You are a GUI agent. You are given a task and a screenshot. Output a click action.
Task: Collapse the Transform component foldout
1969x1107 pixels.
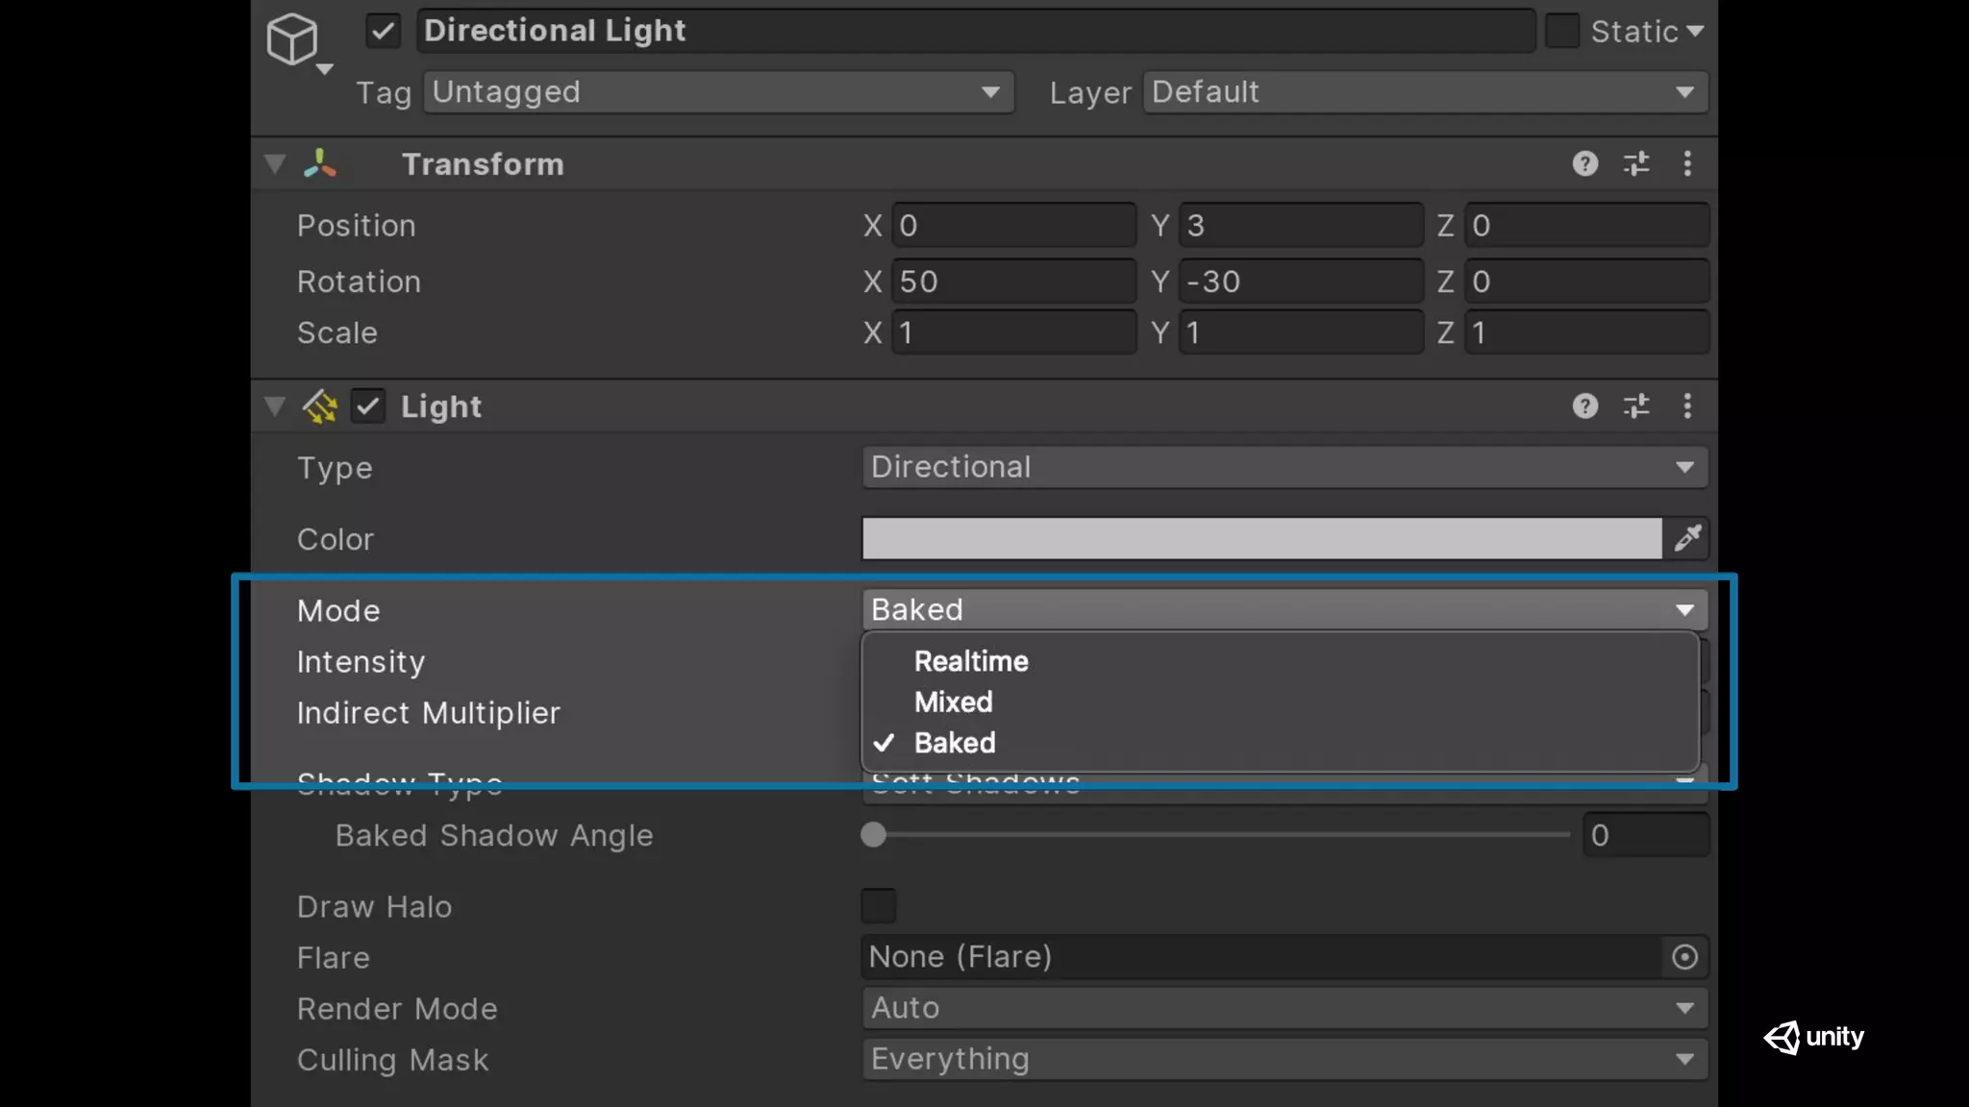click(x=275, y=163)
